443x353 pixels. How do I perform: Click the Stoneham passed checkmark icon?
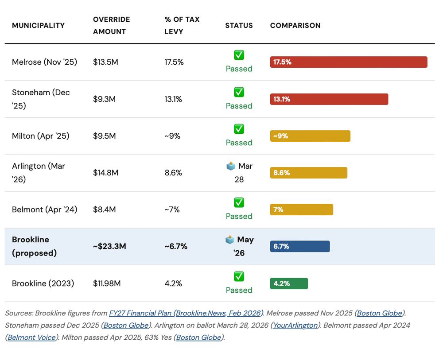(239, 92)
